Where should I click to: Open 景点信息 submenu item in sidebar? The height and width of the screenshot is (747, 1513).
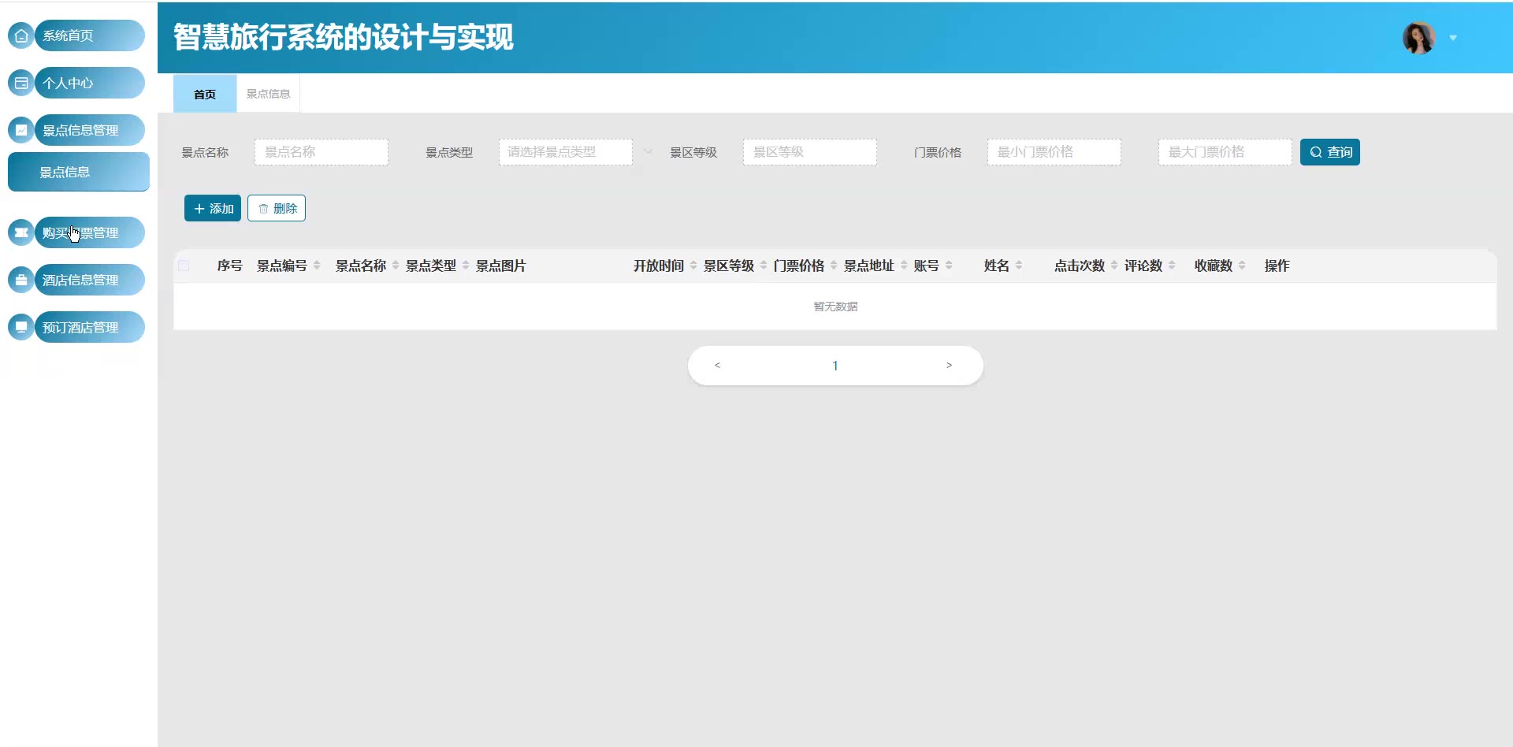coord(78,172)
